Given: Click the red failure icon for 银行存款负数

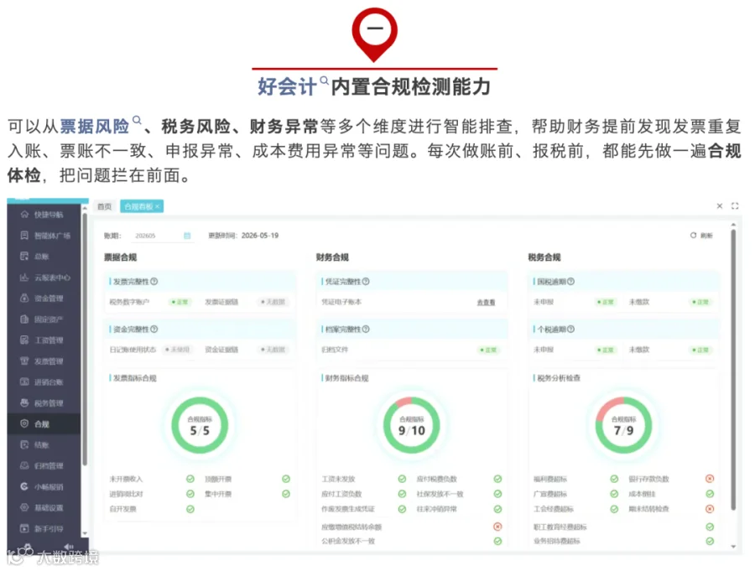Looking at the screenshot, I should click(710, 479).
